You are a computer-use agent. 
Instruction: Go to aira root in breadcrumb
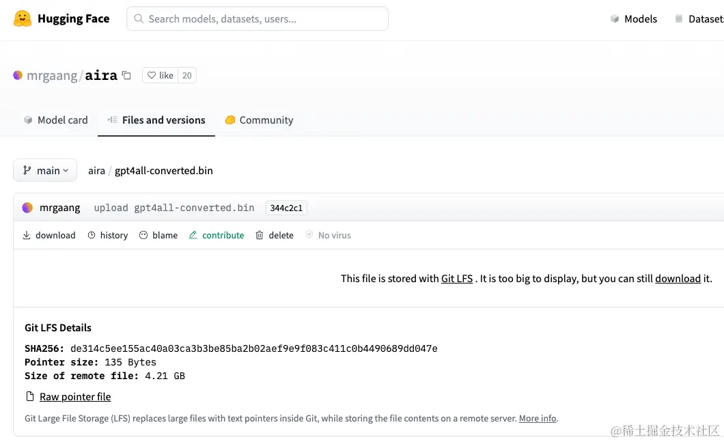[x=96, y=171]
